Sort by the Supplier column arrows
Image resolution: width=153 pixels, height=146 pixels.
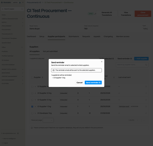click(43, 77)
